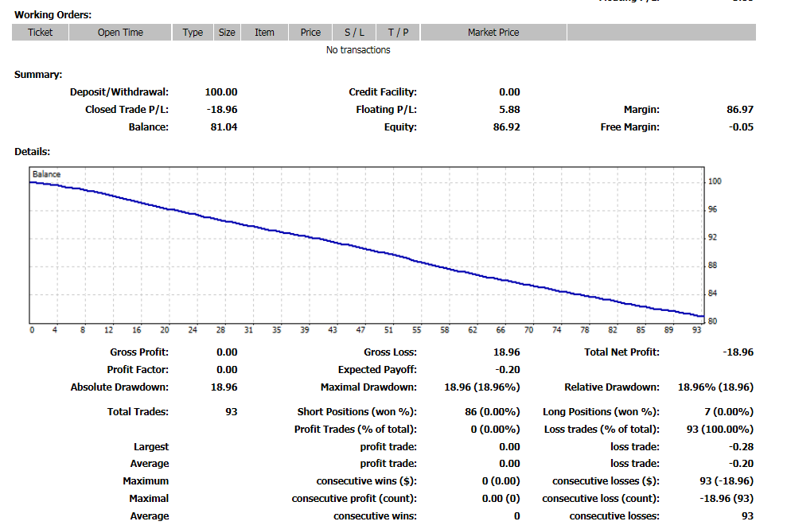Select the Item column header

click(x=264, y=33)
